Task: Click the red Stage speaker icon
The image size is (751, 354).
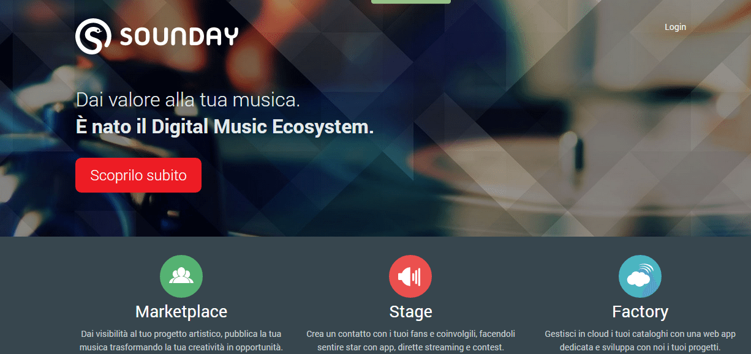Action: [x=410, y=276]
